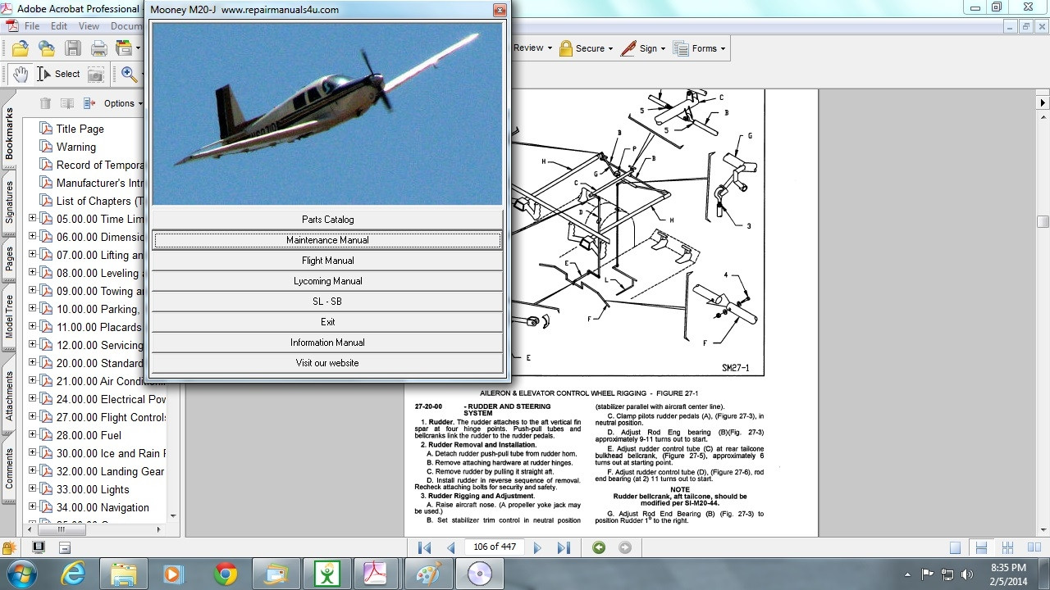Select the Warning bookmark

point(75,147)
